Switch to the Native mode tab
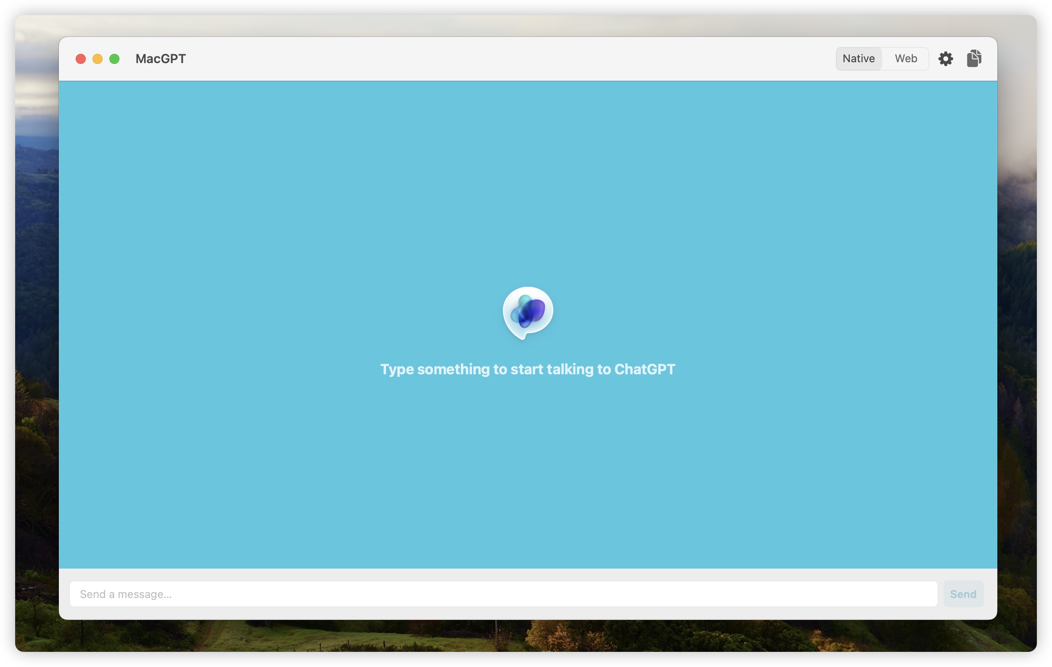 pyautogui.click(x=859, y=58)
